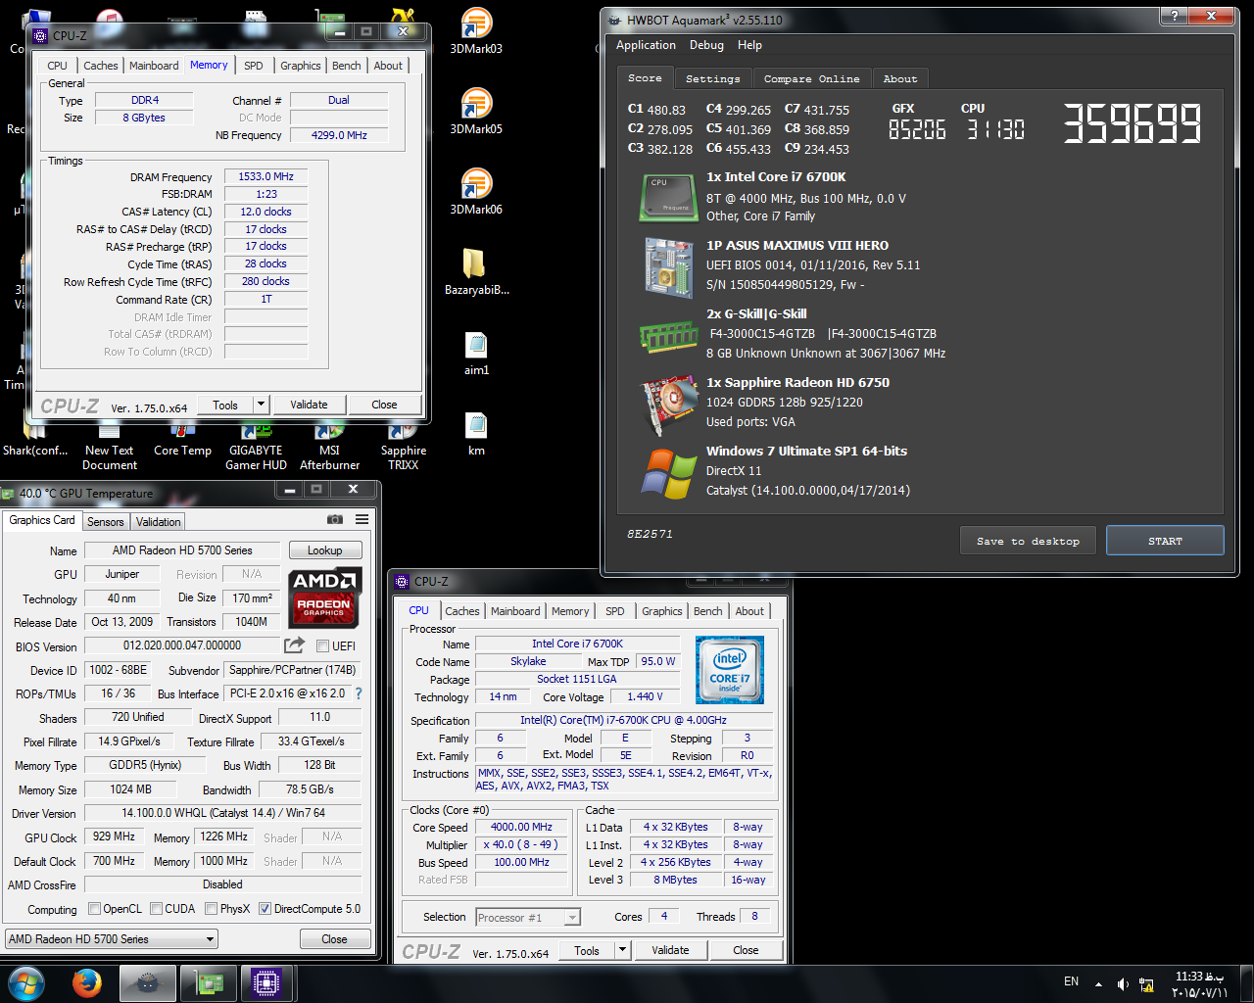The width and height of the screenshot is (1254, 1003).
Task: Toggle the DirectCompute 5.0 checkbox
Action: click(x=265, y=909)
